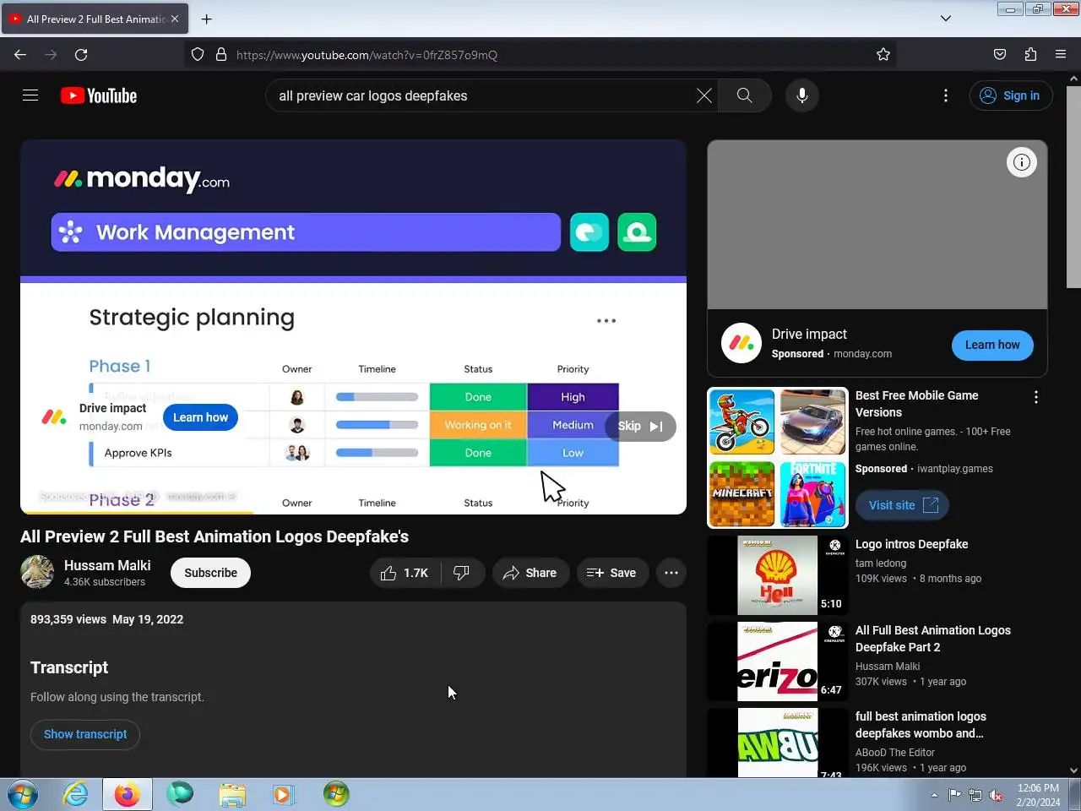Launch Internet Explorer from taskbar

(76, 794)
